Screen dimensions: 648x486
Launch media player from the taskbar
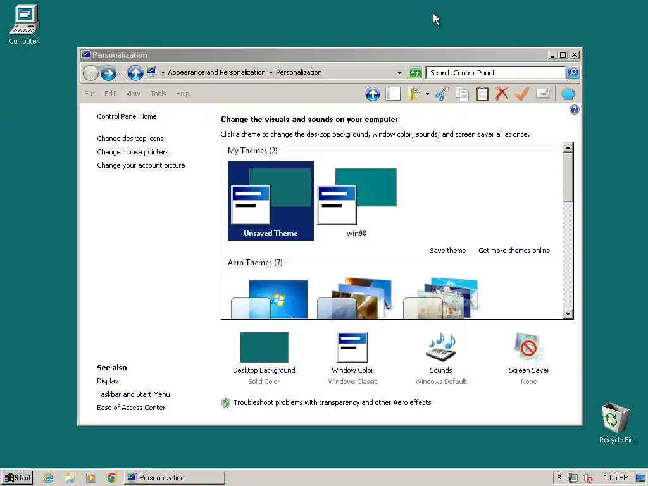pyautogui.click(x=91, y=478)
